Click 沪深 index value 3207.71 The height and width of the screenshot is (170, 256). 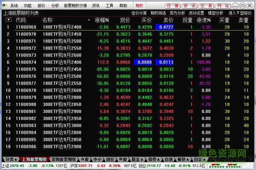coord(85,166)
